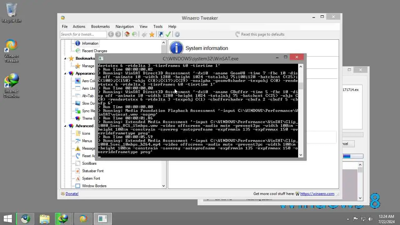Click the Windows Start button
The height and width of the screenshot is (225, 400).
pos(8,219)
